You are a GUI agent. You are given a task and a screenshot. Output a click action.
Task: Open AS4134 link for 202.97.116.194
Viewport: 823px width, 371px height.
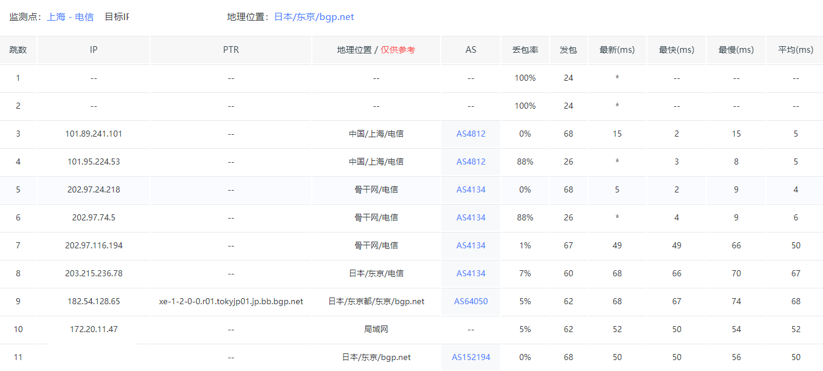click(471, 245)
